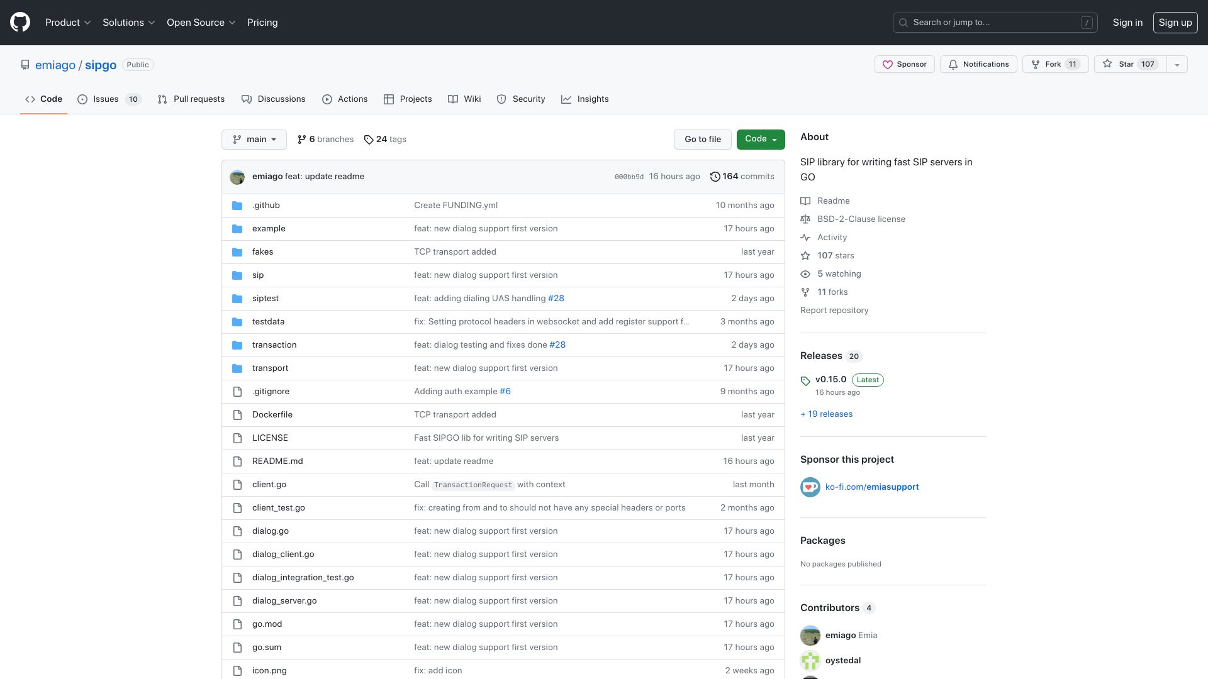
Task: Open issue #28 link in siptest row
Action: coord(556,299)
